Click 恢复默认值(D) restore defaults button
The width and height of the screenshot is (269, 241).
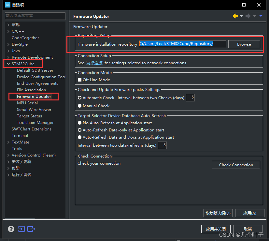218,213
